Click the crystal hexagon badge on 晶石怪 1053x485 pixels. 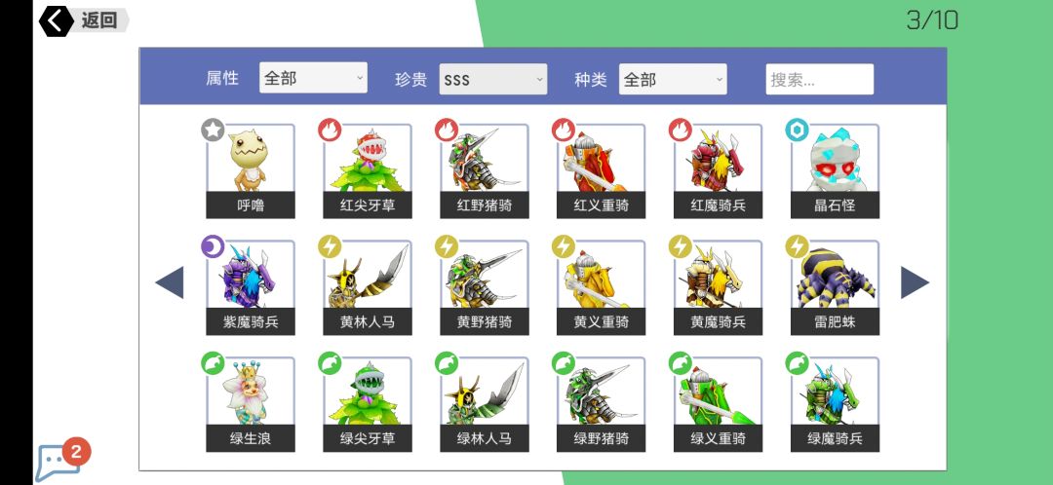point(798,131)
